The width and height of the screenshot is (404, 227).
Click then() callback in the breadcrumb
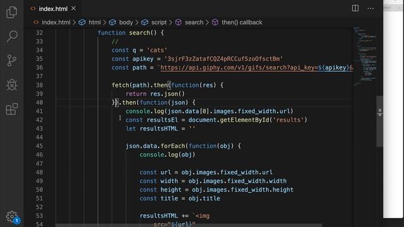click(242, 23)
